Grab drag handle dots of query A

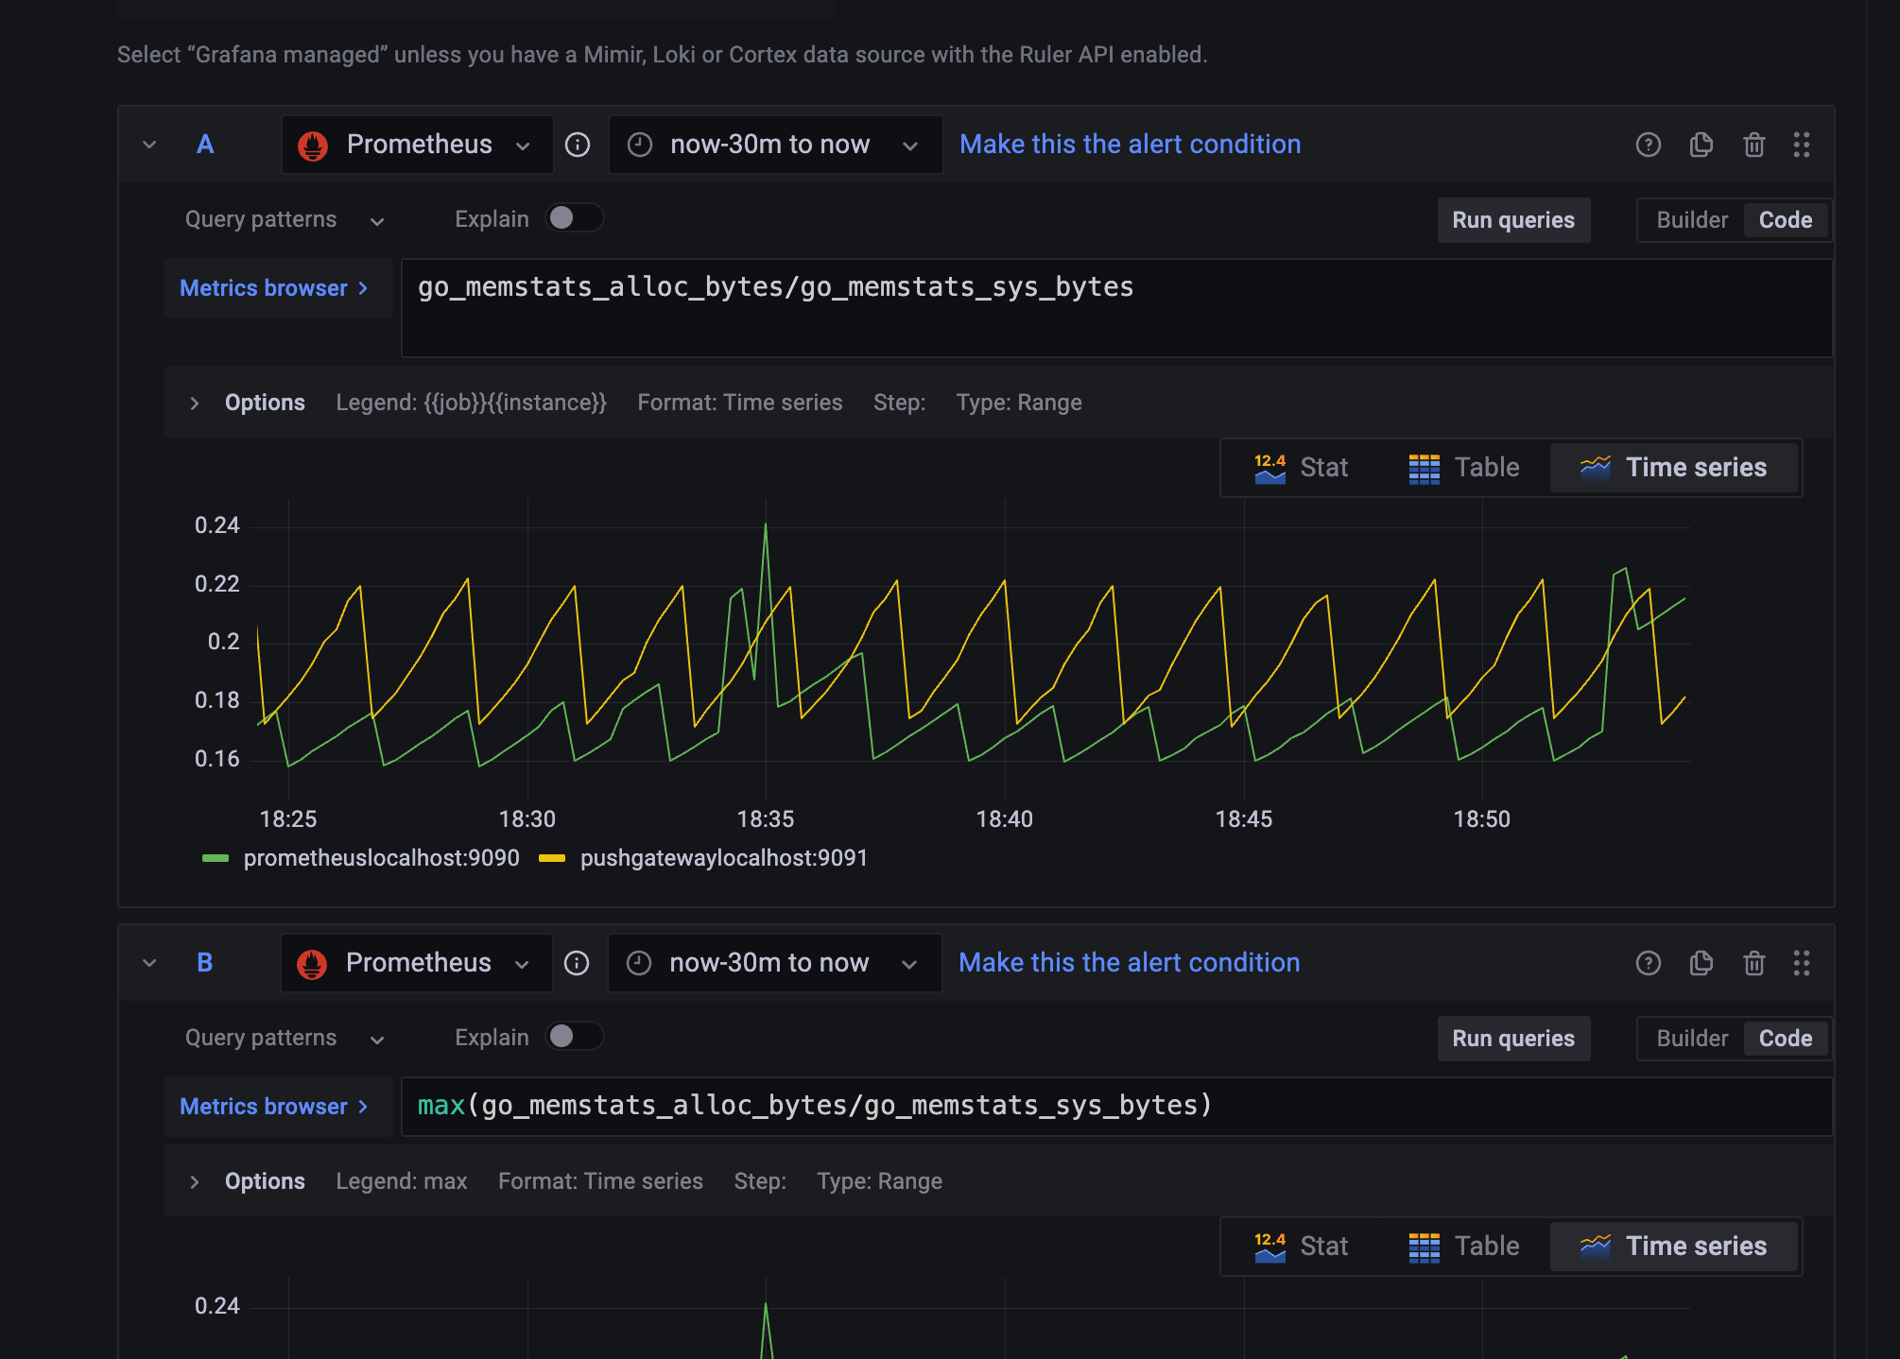click(1802, 145)
